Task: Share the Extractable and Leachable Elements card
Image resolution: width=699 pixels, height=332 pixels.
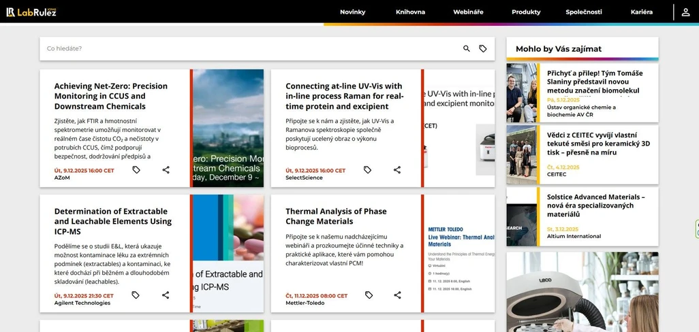Action: point(166,295)
